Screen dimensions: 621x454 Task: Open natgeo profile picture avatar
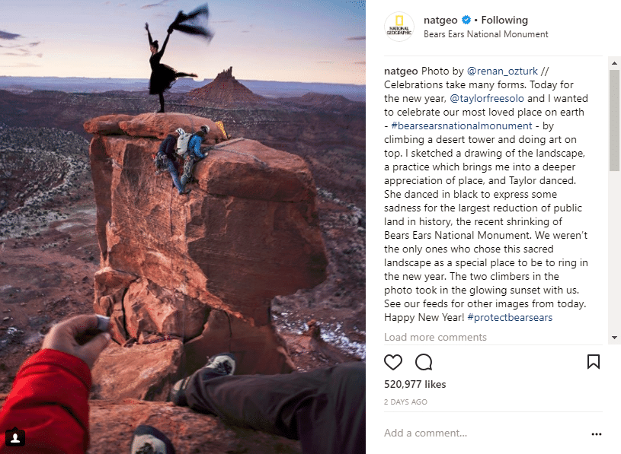399,27
